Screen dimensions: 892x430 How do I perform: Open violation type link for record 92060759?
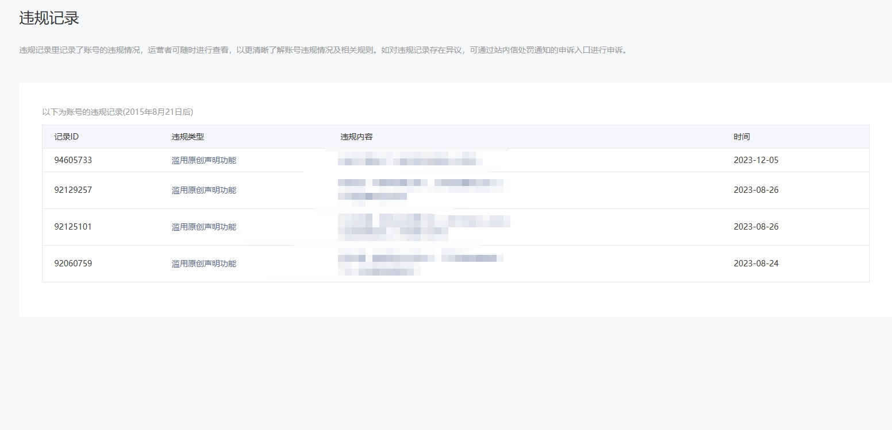(x=203, y=264)
